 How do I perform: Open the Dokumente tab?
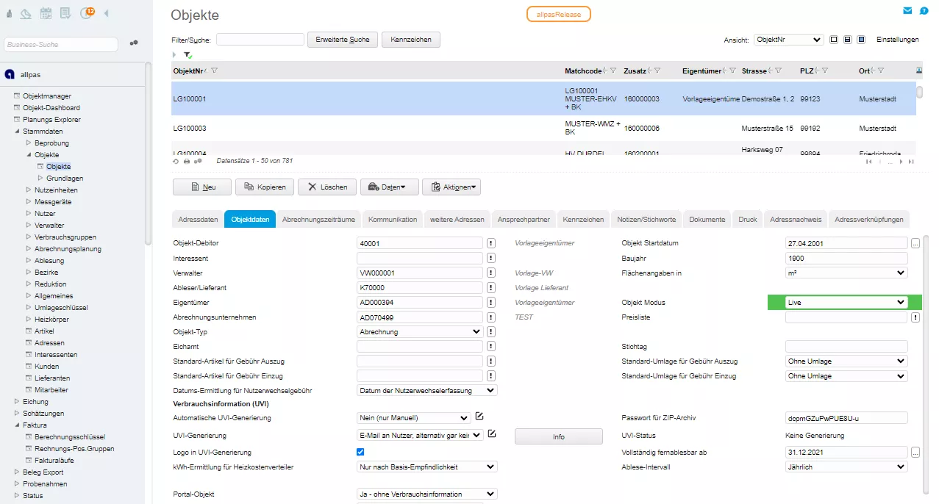(x=707, y=219)
